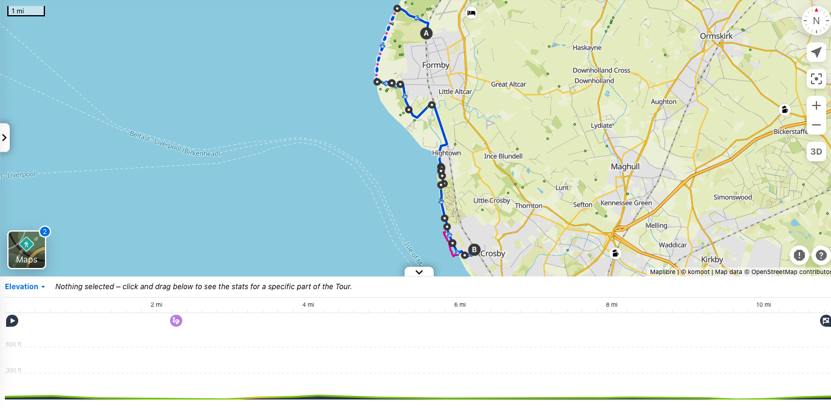Reset map orientation with the compass icon
Screen dimensions: 831x408
(x=816, y=20)
